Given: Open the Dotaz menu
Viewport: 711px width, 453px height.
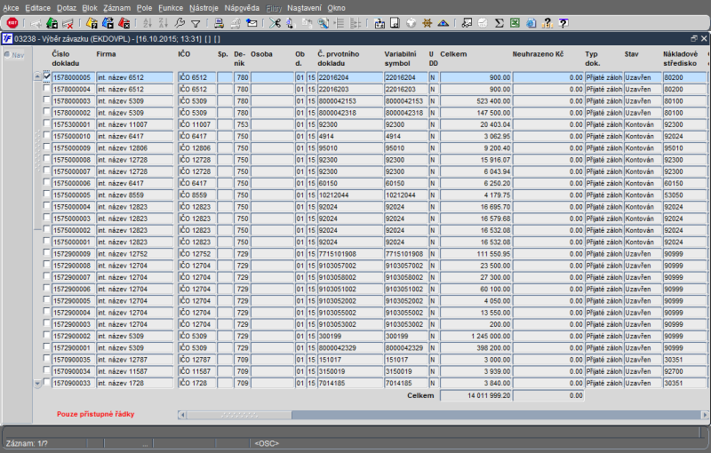Looking at the screenshot, I should (67, 8).
